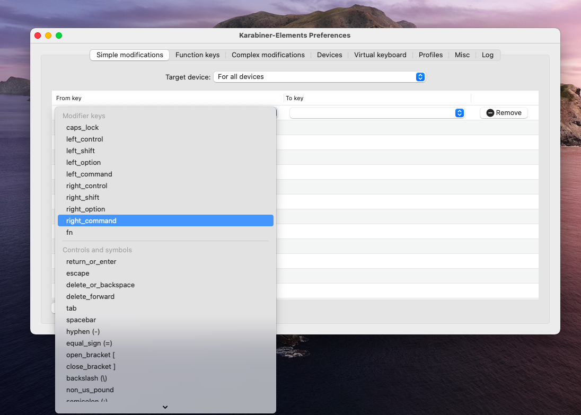Pick left_option from the key menu
Screen dimensions: 581x415
pyautogui.click(x=165, y=162)
